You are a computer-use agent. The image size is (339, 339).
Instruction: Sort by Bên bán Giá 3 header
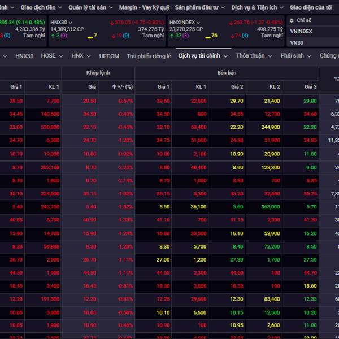click(x=311, y=87)
